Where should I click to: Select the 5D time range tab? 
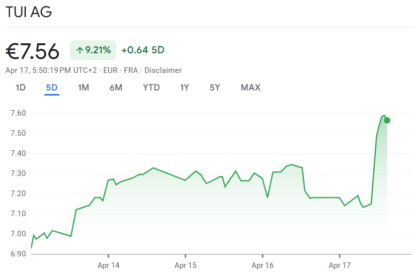(52, 87)
